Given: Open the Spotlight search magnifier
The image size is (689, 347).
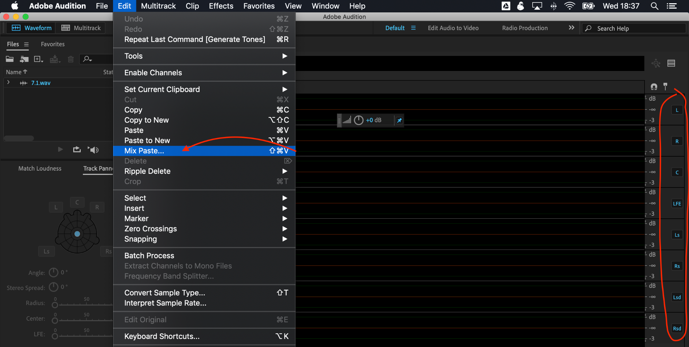Looking at the screenshot, I should tap(655, 6).
